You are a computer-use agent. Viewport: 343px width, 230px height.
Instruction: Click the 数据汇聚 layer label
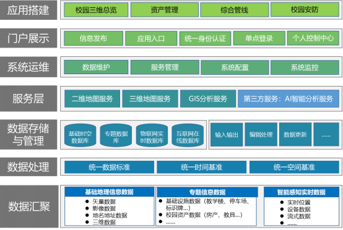[x=29, y=207]
